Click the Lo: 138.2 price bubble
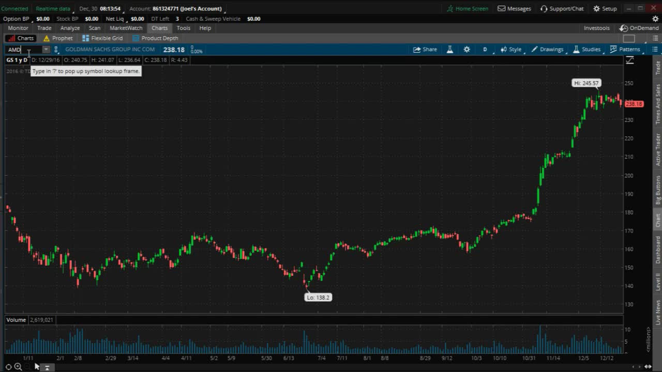The height and width of the screenshot is (372, 662). click(318, 298)
